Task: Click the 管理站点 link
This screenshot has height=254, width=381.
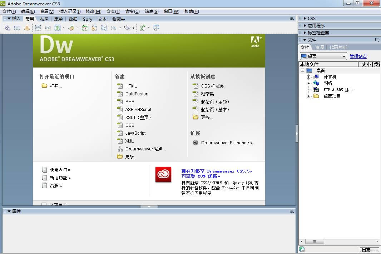Action: click(358, 56)
